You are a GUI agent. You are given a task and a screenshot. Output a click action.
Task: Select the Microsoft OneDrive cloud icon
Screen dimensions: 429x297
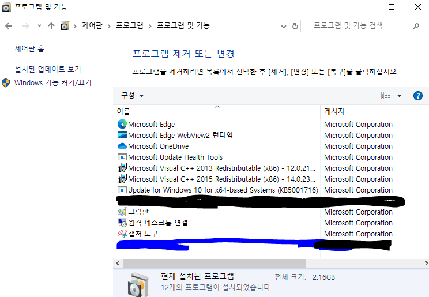pyautogui.click(x=122, y=146)
